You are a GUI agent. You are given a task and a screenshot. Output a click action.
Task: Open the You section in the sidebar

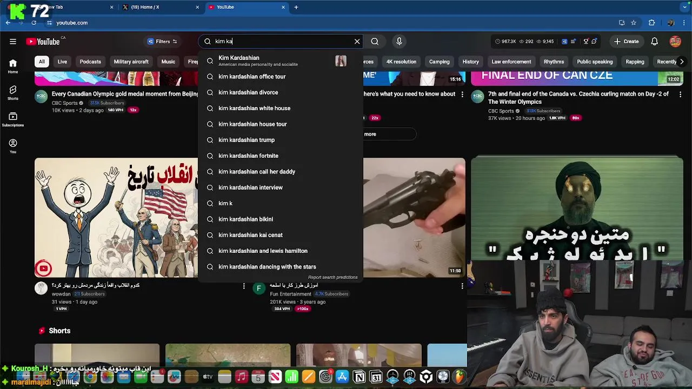(13, 146)
